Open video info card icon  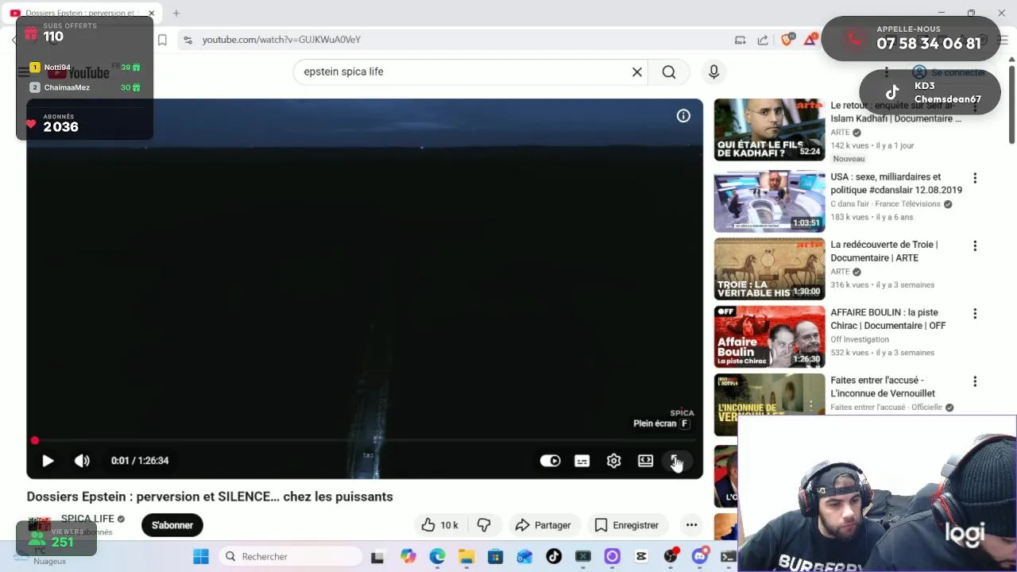click(x=683, y=116)
